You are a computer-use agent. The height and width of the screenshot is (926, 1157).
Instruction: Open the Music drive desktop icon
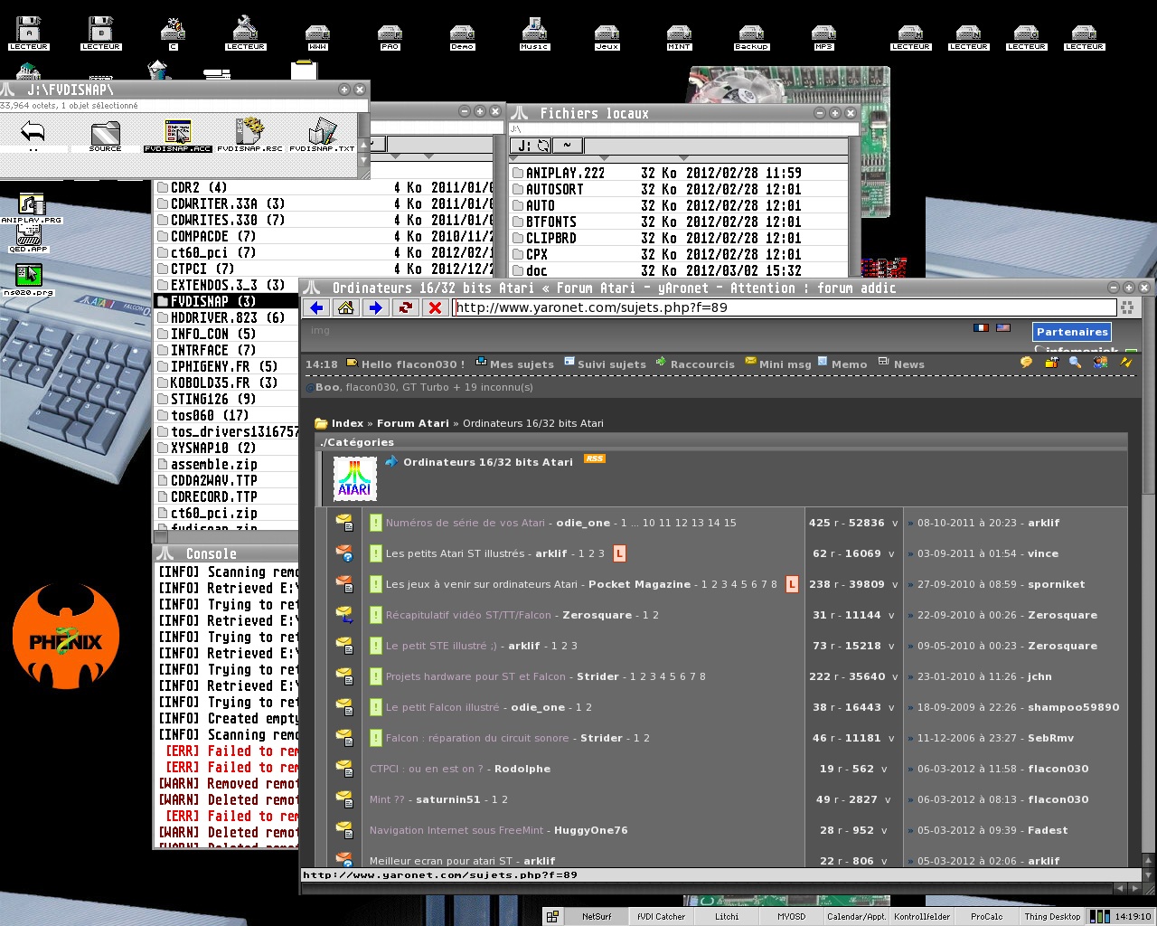pyautogui.click(x=534, y=33)
